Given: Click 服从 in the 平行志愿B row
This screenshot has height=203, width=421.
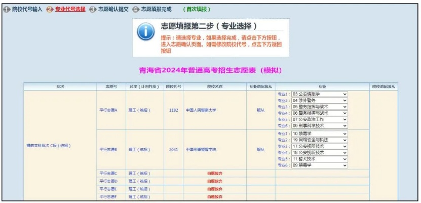Looking at the screenshot, I should (261, 150).
